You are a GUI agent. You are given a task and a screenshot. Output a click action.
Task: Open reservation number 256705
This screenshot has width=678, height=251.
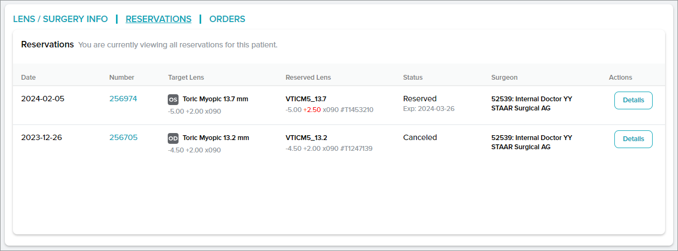click(123, 138)
